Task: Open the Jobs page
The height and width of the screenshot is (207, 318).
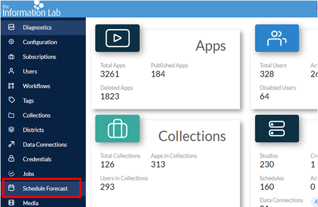Action: click(43, 173)
